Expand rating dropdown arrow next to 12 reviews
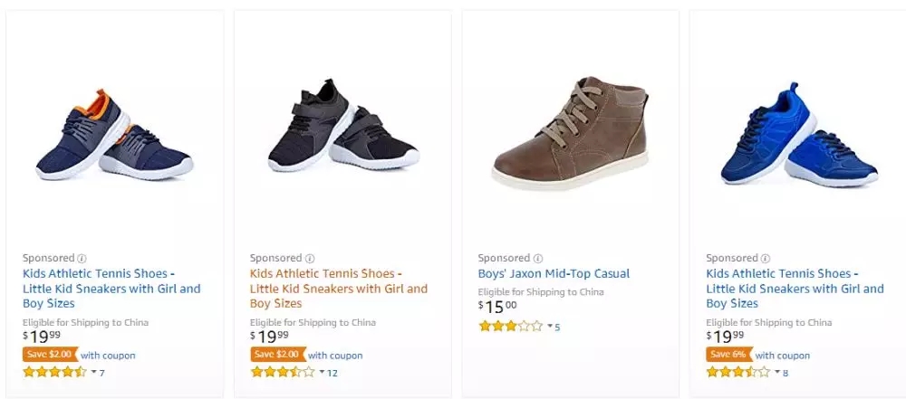Image resolution: width=906 pixels, height=399 pixels. click(322, 372)
